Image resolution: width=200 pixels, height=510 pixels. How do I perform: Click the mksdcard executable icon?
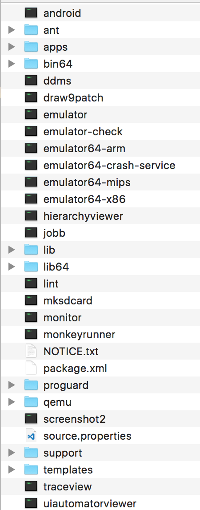point(31,300)
